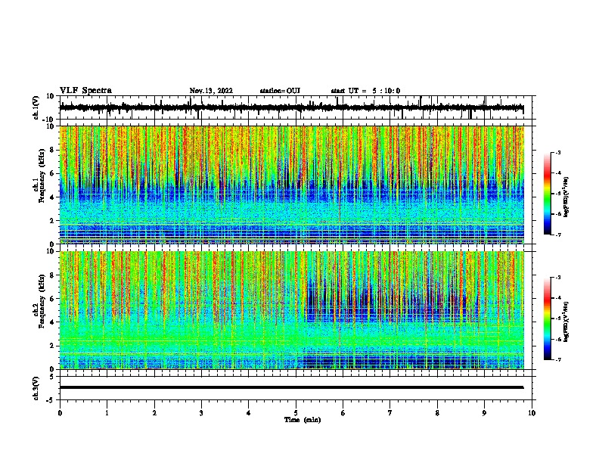
Task: Click time axis tick label "6"
Action: coord(343,413)
